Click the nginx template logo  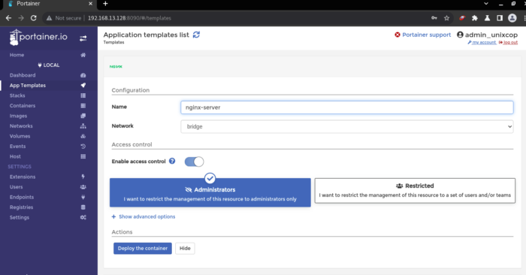click(116, 66)
